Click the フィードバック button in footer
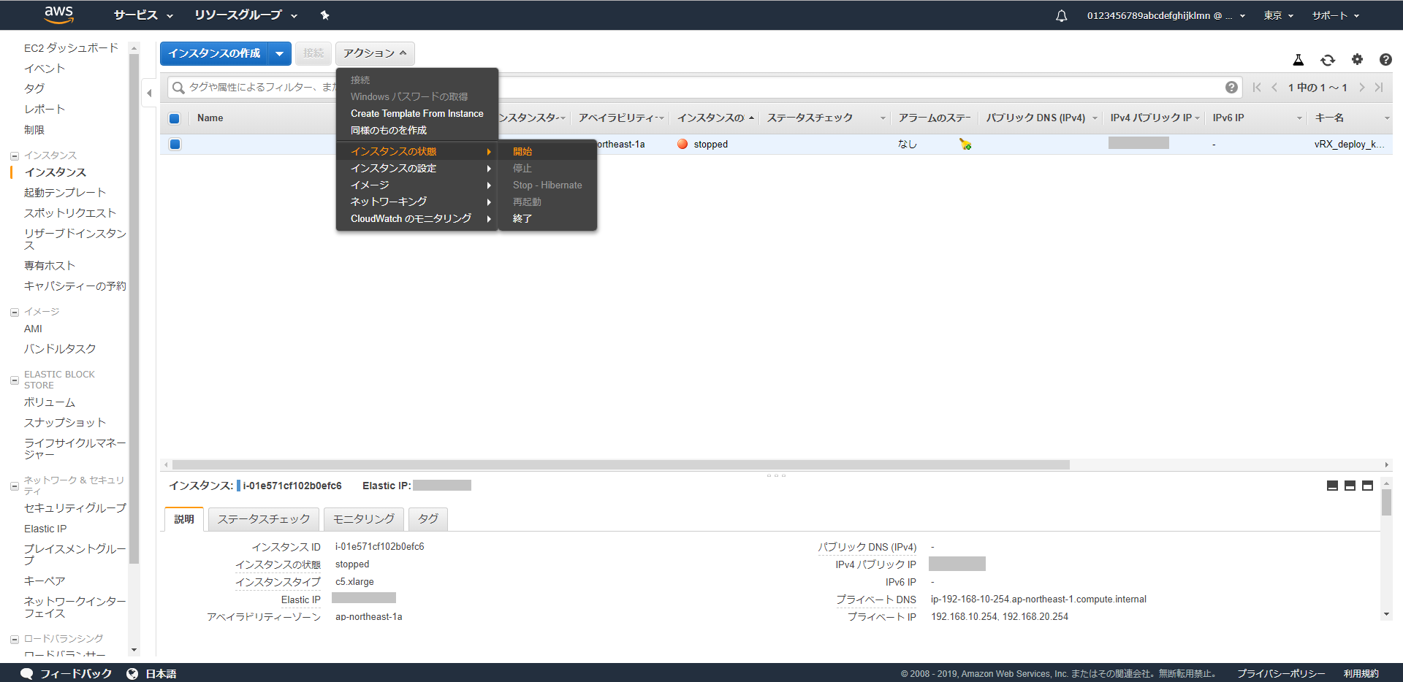1403x682 pixels. tap(66, 673)
